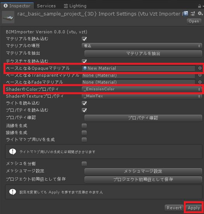Uncheck マテリアルを読み込む checkbox
Viewport: 204px width, 214px height.
pos(84,39)
